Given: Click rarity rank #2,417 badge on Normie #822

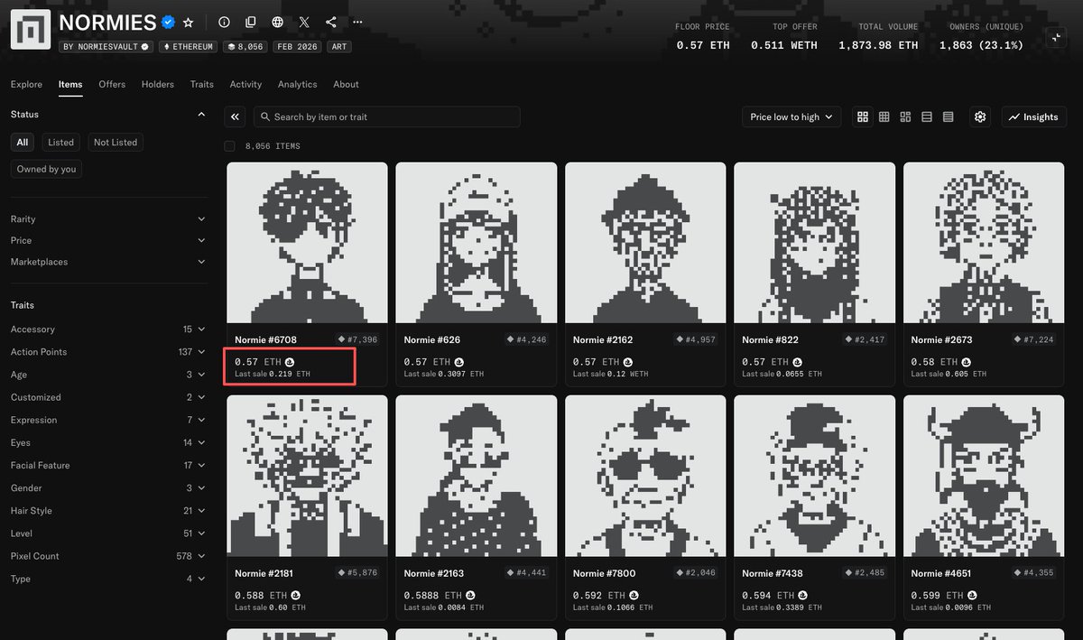Looking at the screenshot, I should [x=865, y=339].
